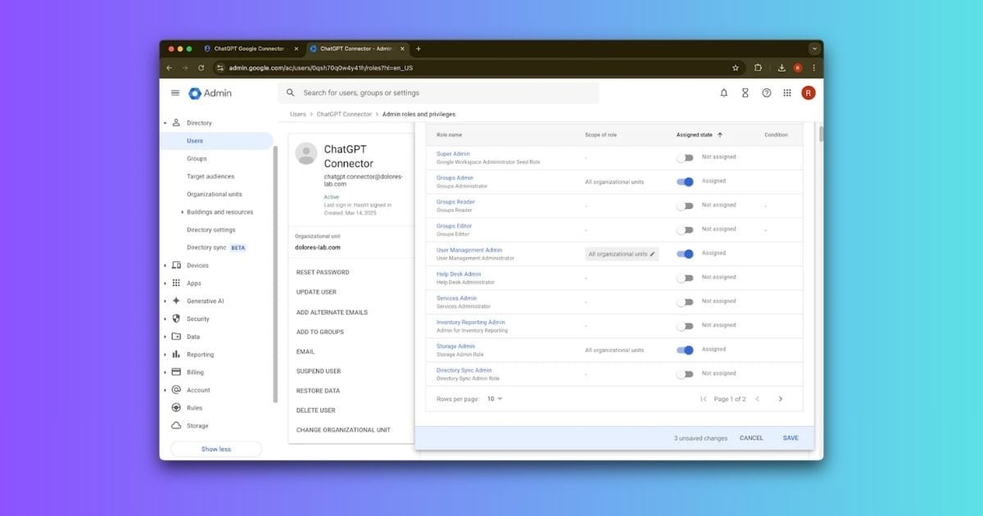This screenshot has width=983, height=516.
Task: Click the CANCEL button
Action: tap(751, 438)
